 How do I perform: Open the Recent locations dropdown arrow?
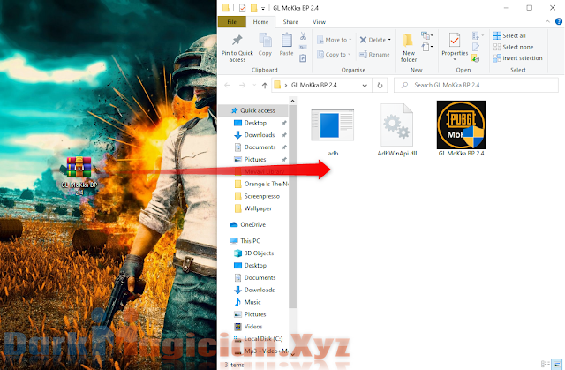pyautogui.click(x=254, y=86)
